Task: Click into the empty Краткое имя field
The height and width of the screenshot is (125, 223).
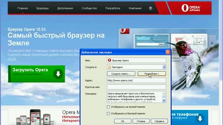Action: click(136, 87)
